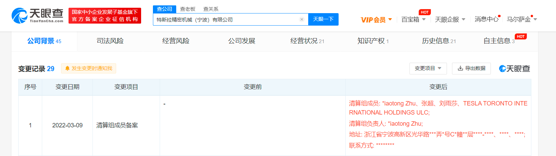Open the 马尔萨金 user account menu
Screen dimensions: 556x156
coord(522,20)
